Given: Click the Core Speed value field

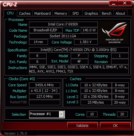Looking at the screenshot, I should coord(45,85).
